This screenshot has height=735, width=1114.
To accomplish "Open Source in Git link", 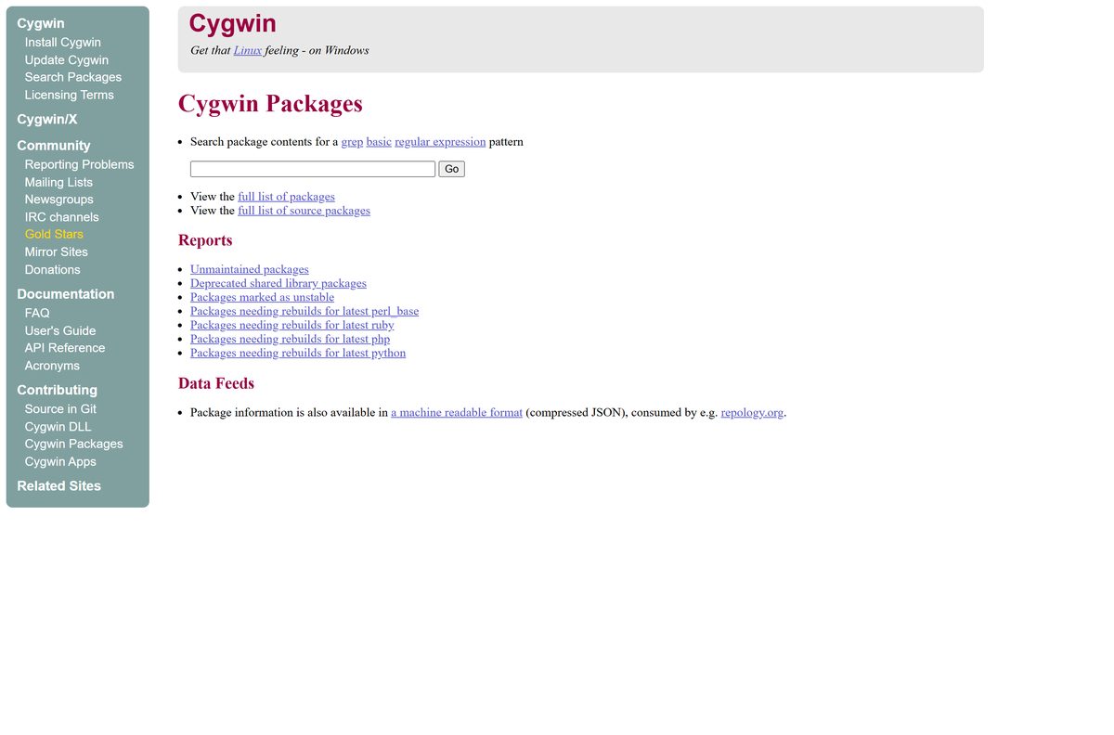I will pyautogui.click(x=60, y=408).
